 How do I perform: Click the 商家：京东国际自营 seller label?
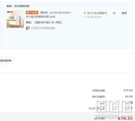[18, 6]
